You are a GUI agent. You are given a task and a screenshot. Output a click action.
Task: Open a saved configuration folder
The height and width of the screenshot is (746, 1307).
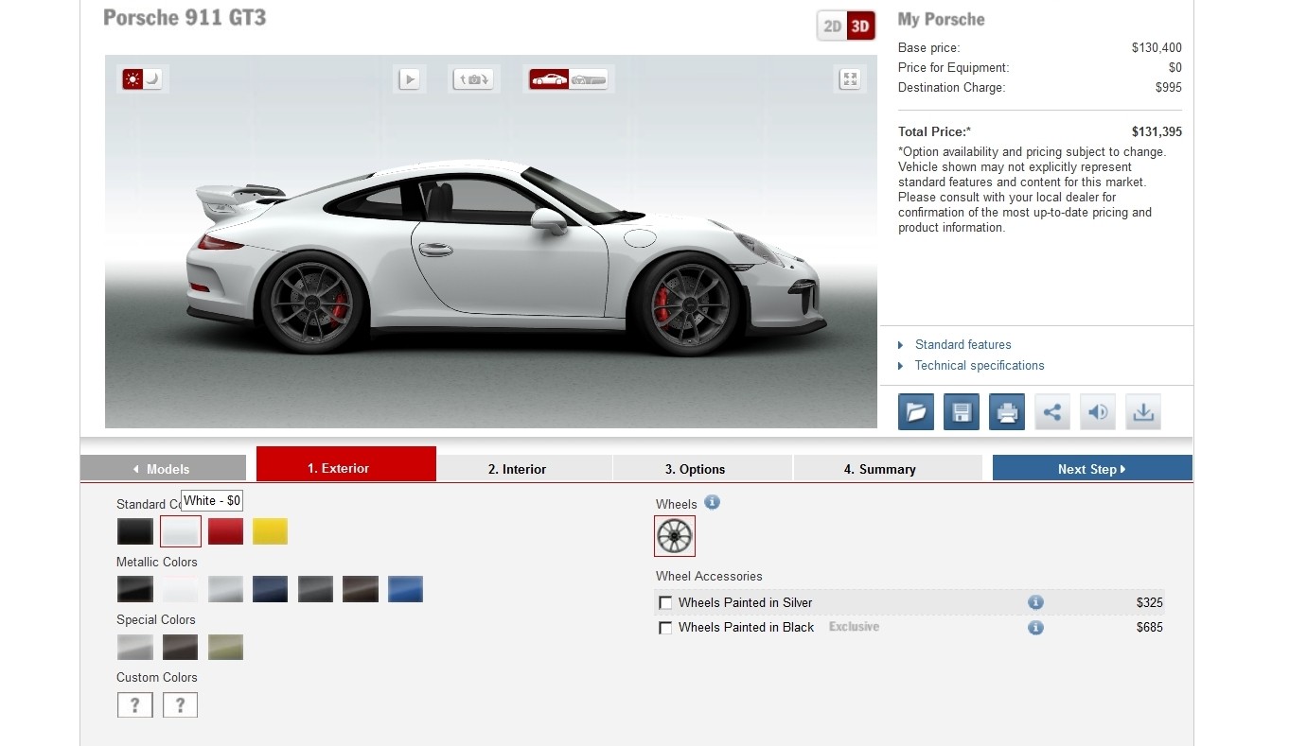tap(916, 412)
